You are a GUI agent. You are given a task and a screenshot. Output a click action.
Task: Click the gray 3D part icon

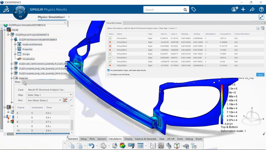point(103,146)
